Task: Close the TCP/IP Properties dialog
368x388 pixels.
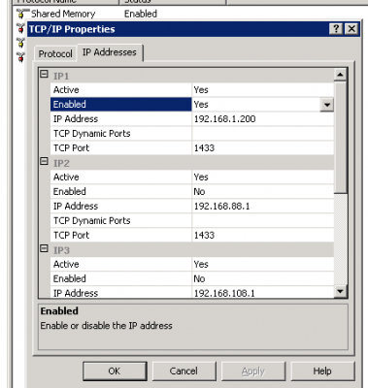Action: point(351,29)
